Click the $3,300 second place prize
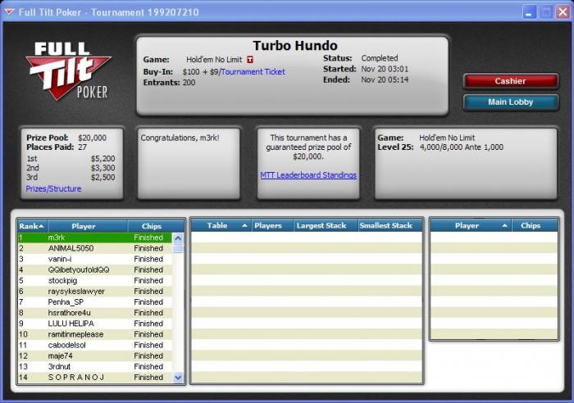The height and width of the screenshot is (403, 574). pos(102,168)
